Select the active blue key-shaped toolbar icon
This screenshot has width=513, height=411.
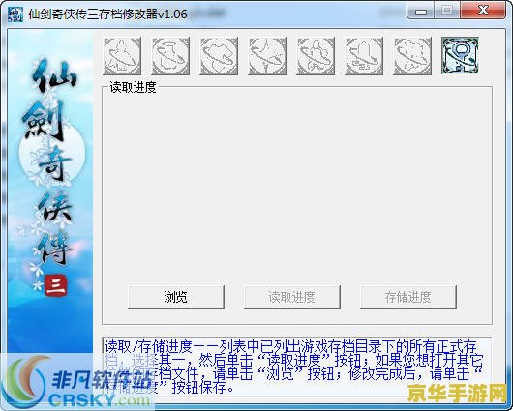pyautogui.click(x=460, y=55)
